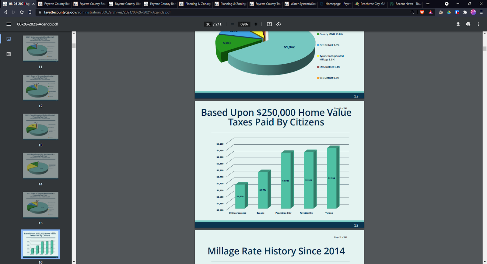Screen dimensions: 487x264
Task: Click the "Millage Rate History Since 2014" heading
Action: (x=276, y=251)
